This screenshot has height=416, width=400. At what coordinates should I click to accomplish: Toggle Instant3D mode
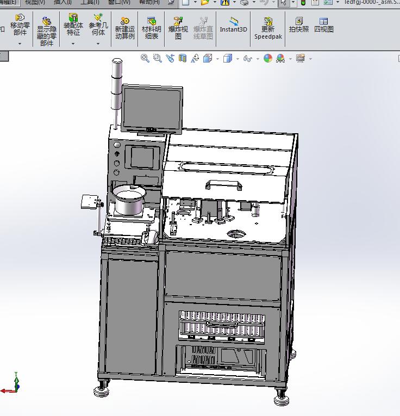click(x=233, y=24)
